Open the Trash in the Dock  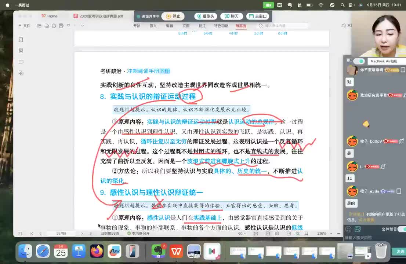point(381,251)
